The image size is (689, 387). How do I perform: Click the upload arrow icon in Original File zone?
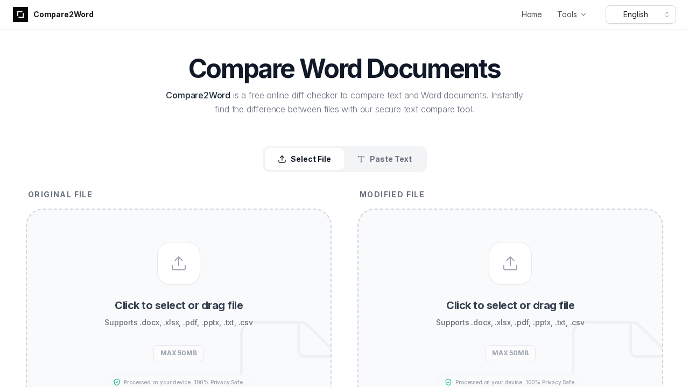179,263
